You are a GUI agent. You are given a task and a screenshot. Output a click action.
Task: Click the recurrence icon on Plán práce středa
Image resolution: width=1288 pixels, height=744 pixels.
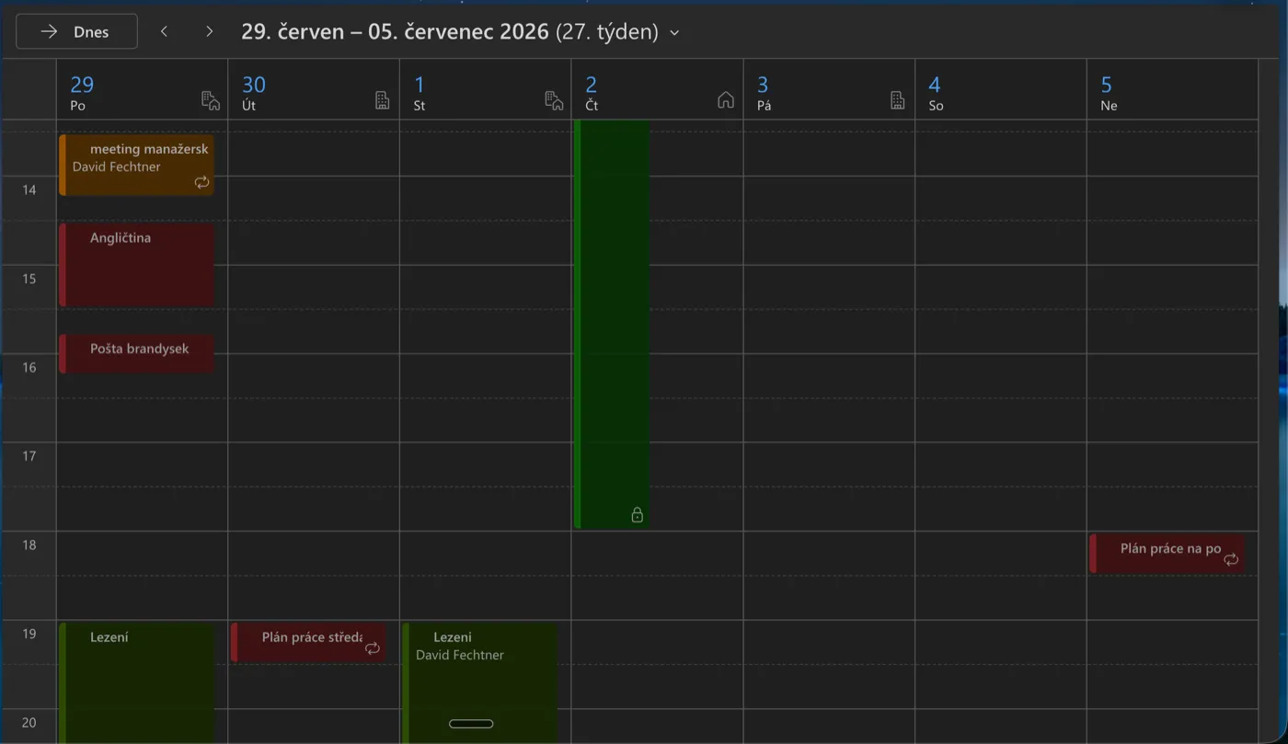(373, 648)
